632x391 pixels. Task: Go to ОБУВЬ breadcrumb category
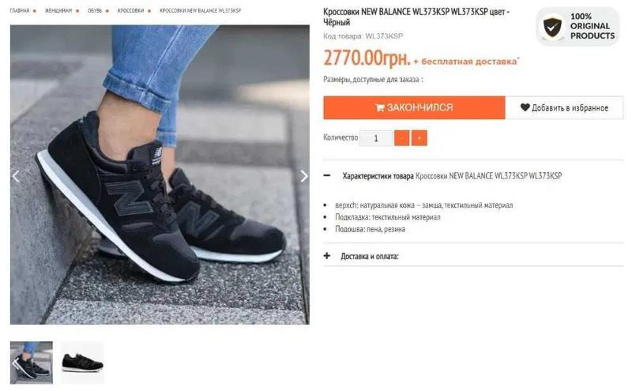pos(95,10)
